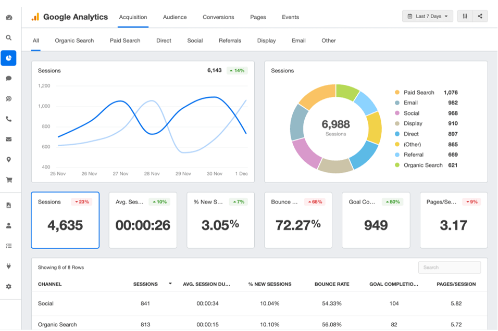Select the phone call tracking sidebar icon
This screenshot has width=498, height=331.
click(9, 119)
